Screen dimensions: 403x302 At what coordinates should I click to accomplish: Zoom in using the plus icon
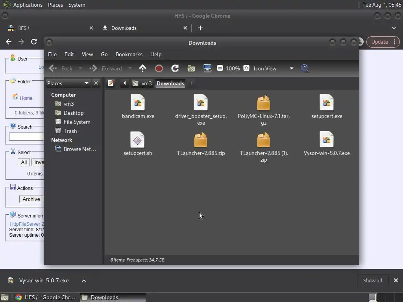click(x=246, y=68)
